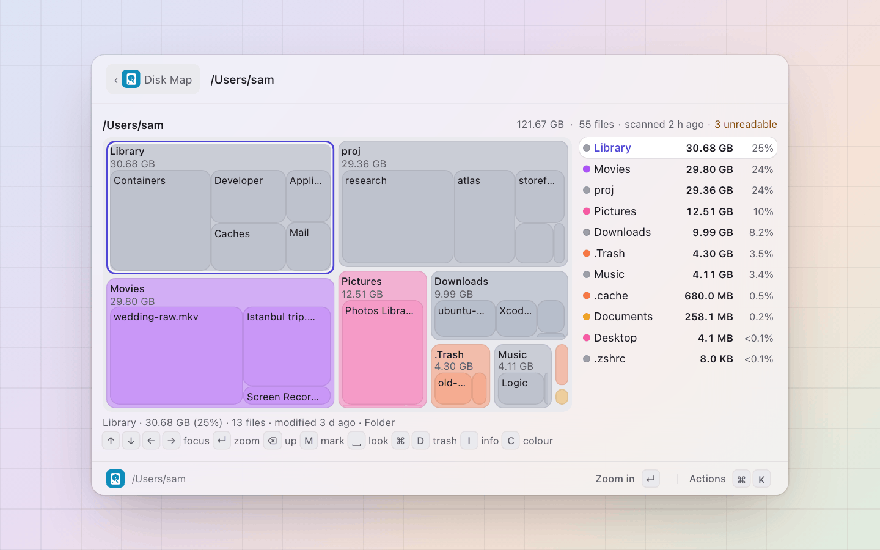Click the orange dot beside .Trash

(587, 254)
